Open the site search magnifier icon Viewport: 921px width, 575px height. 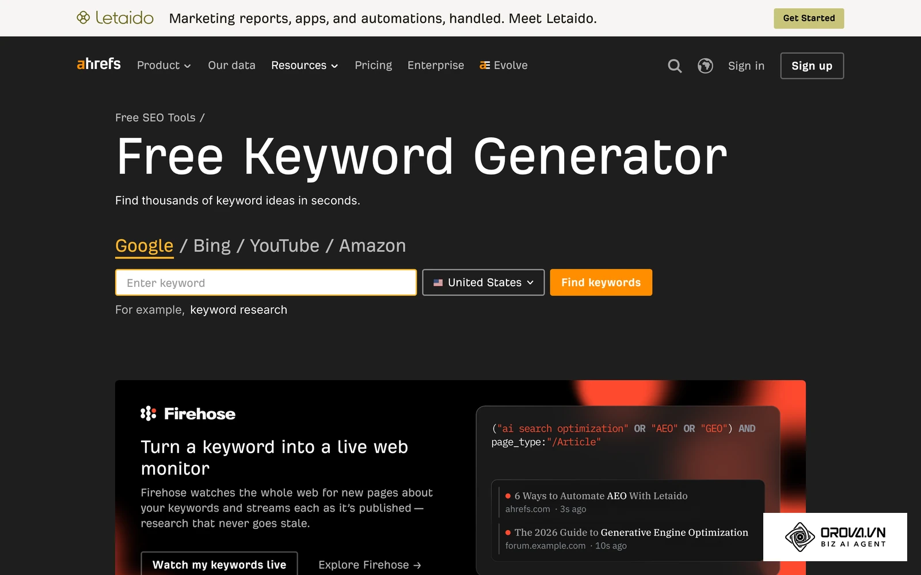click(675, 66)
